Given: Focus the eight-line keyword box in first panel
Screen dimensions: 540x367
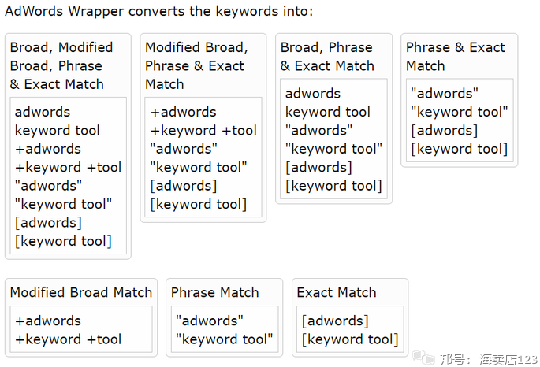Looking at the screenshot, I should [68, 176].
